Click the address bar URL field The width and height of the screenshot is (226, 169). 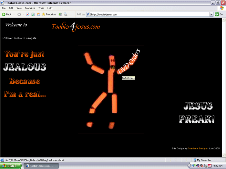point(150,14)
